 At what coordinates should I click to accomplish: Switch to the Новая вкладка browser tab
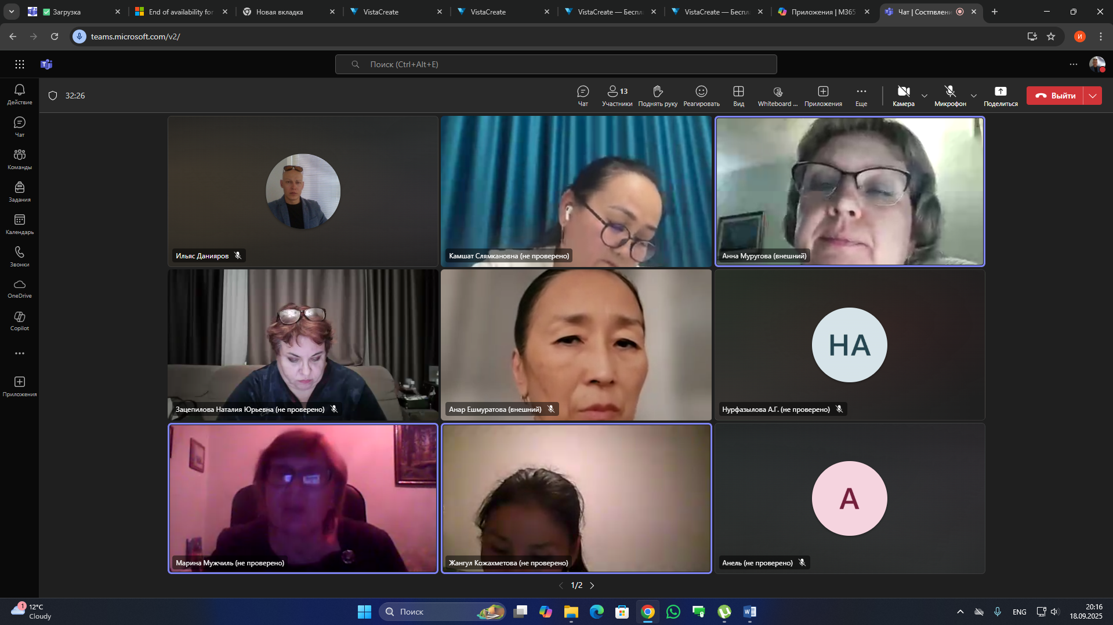[x=284, y=12]
